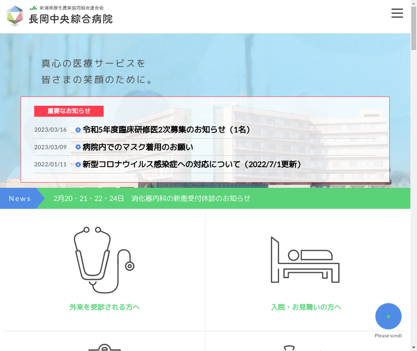Click the stethoscope outpatient icon

(104, 260)
